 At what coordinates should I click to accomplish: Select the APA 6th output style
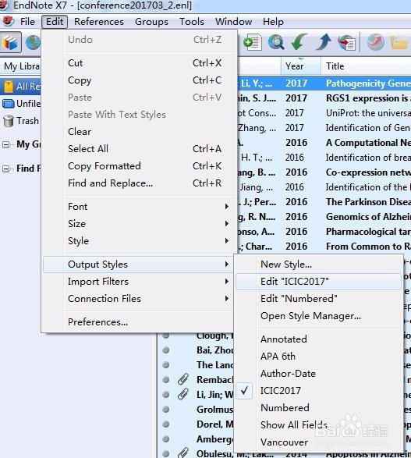pos(318,357)
